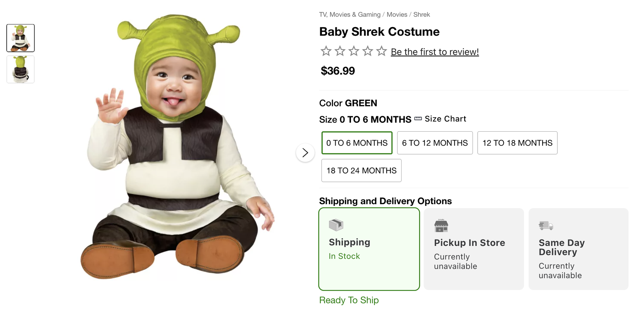Click the shipping box icon

pos(336,225)
